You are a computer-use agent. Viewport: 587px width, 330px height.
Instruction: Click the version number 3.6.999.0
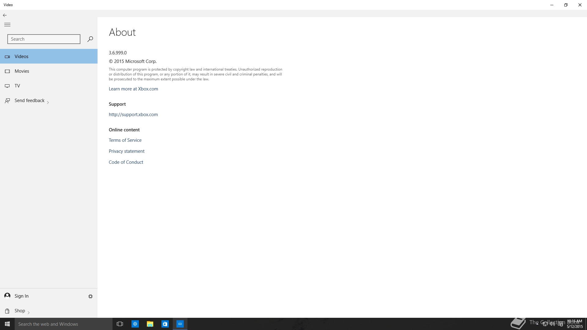point(118,53)
